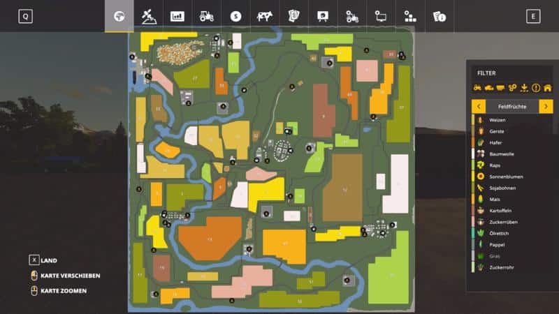Open the prices statistics chart tab
Viewport: 559px width, 314px height.
(177, 16)
